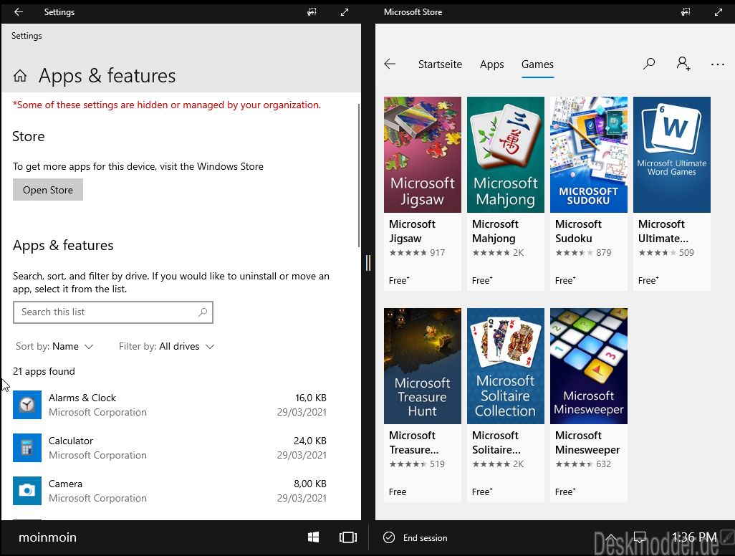Open the Microsoft Treasure Hunt thumbnail
This screenshot has height=556, width=735.
(x=423, y=366)
